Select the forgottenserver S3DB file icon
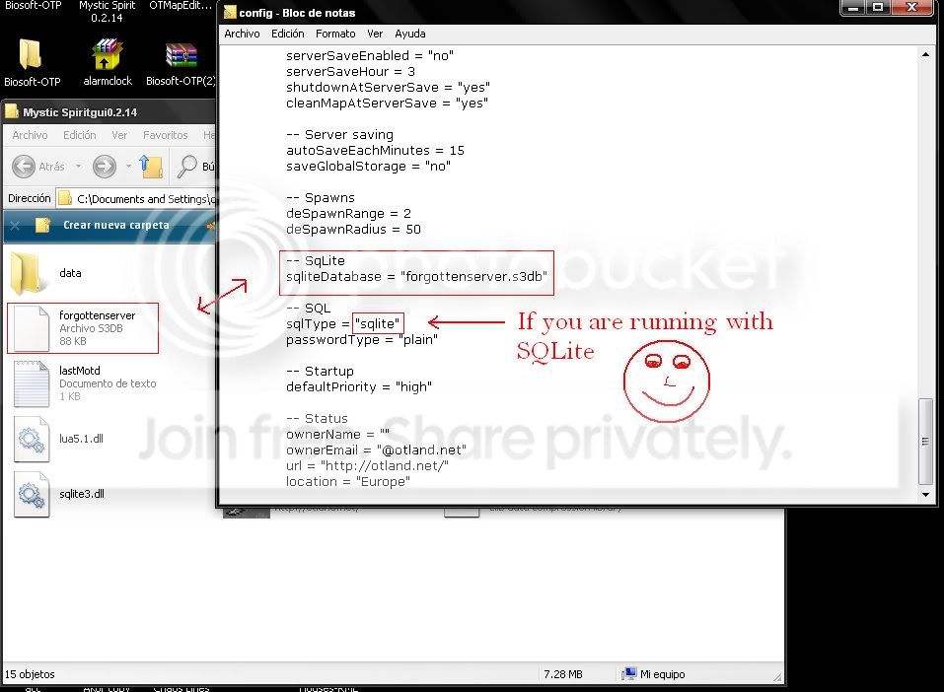Viewport: 944px width, 692px height. click(31, 328)
